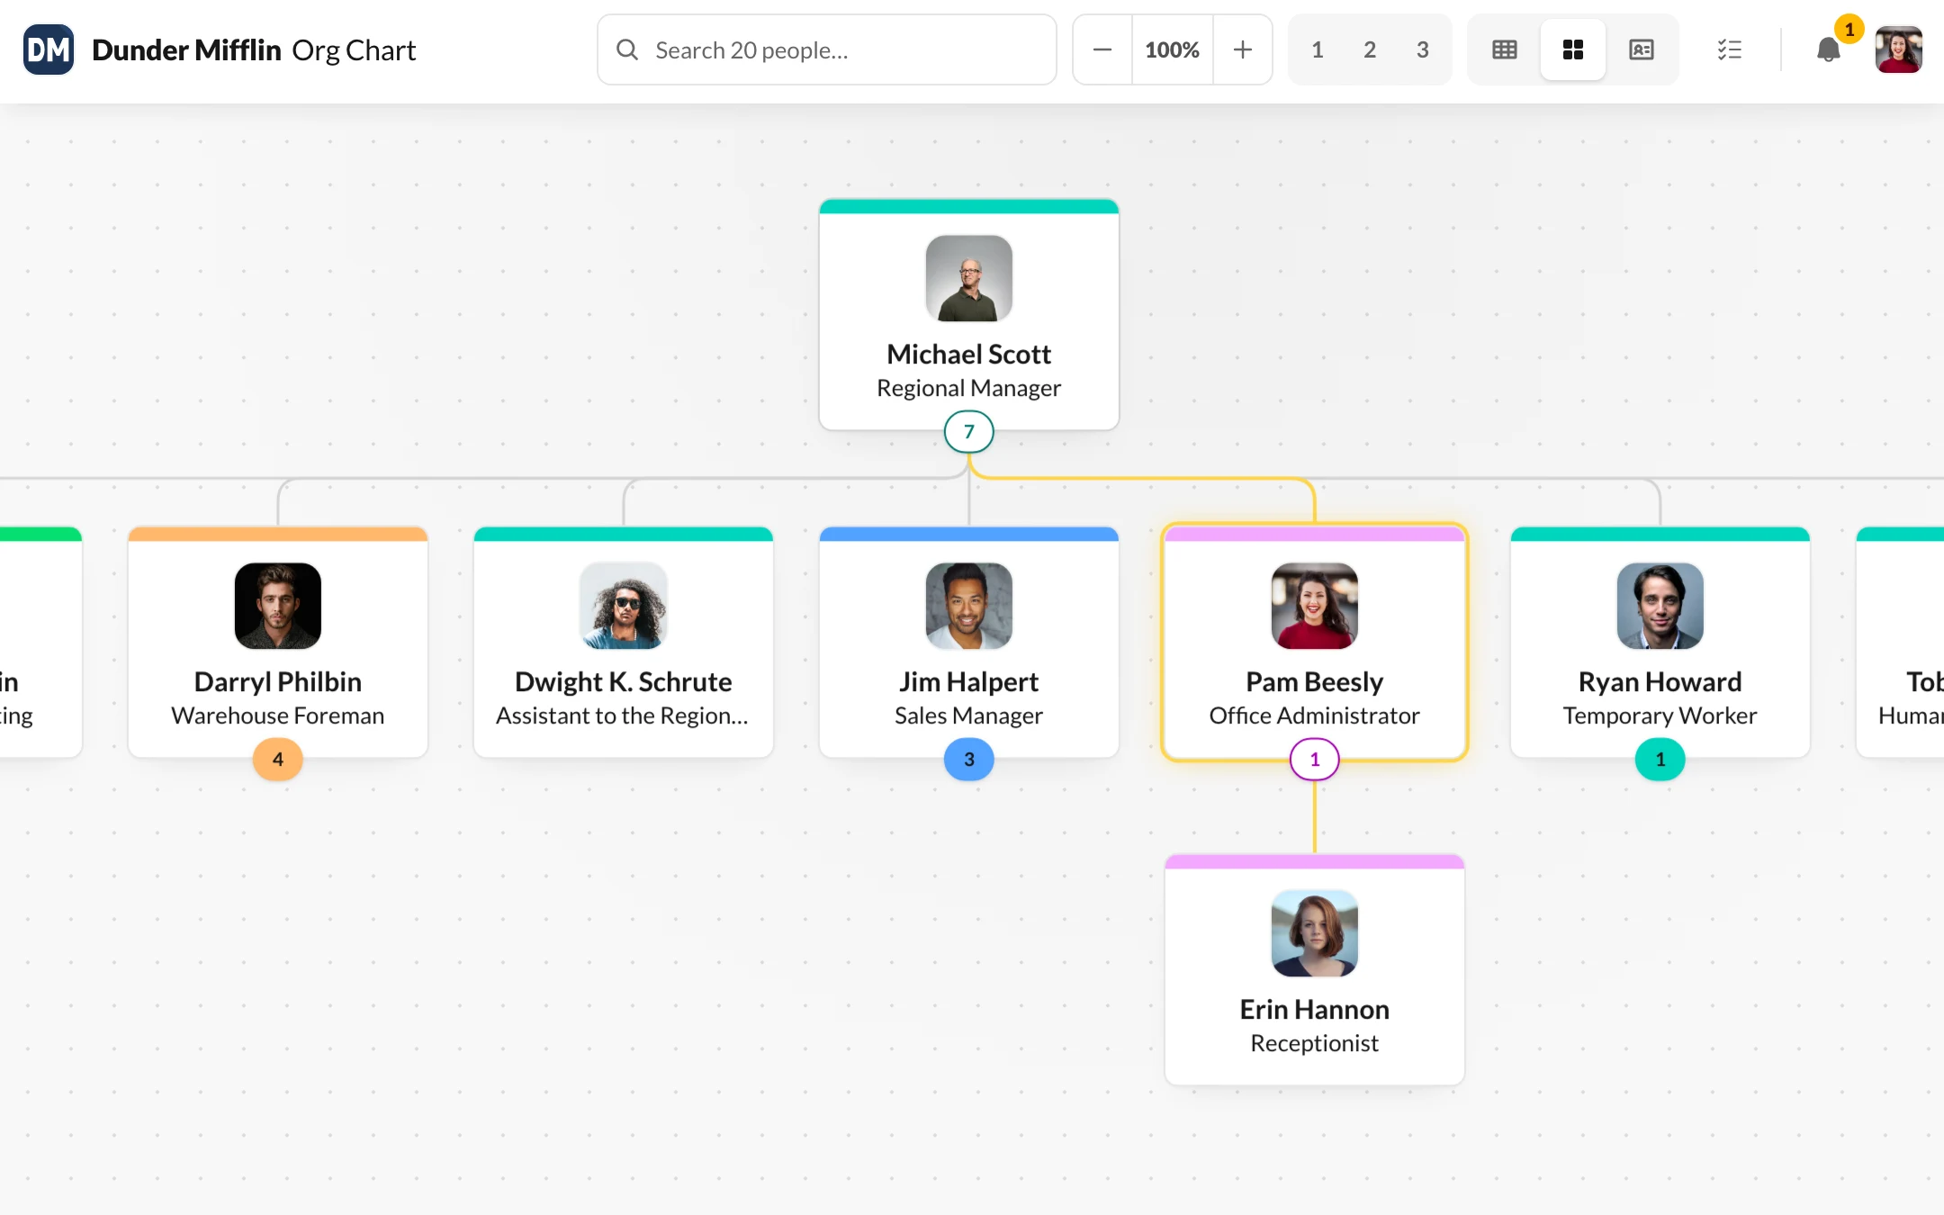Viewport: 1944px width, 1215px height.
Task: Click the Office Administrator title
Action: tap(1315, 715)
